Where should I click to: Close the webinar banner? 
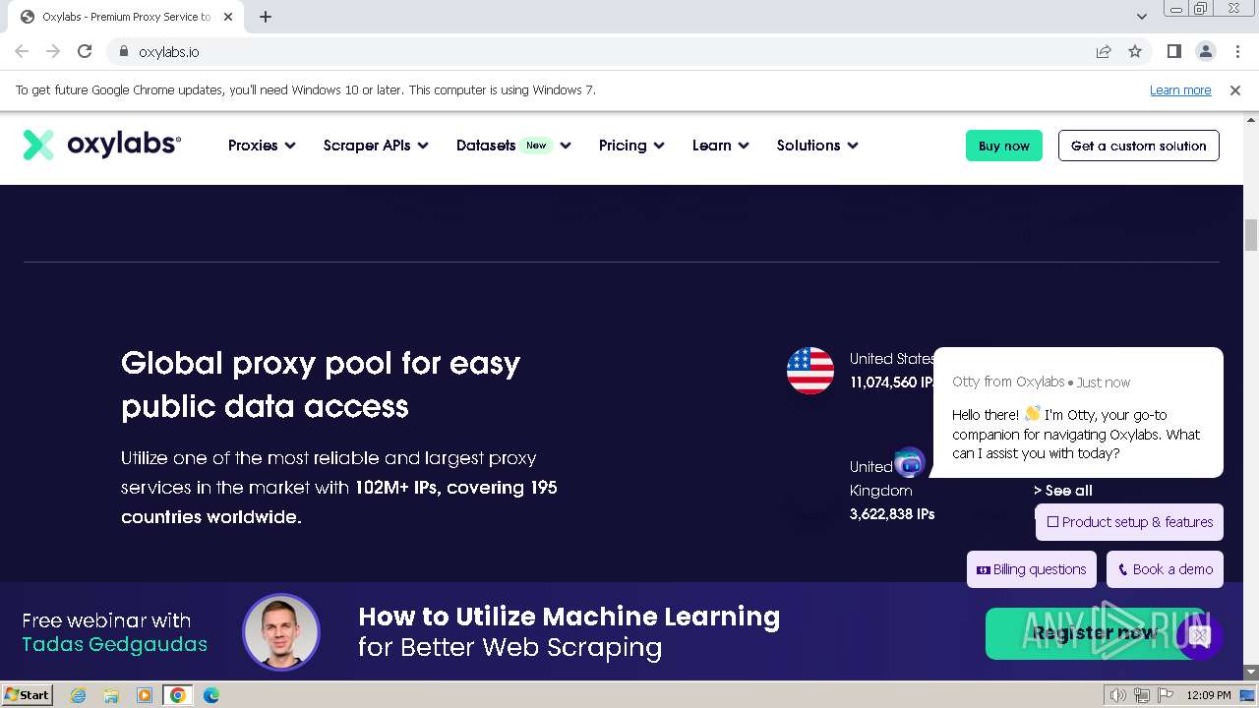point(1199,635)
